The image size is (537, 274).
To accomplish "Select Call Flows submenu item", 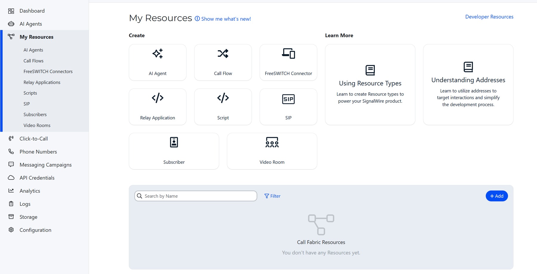I will click(x=33, y=61).
